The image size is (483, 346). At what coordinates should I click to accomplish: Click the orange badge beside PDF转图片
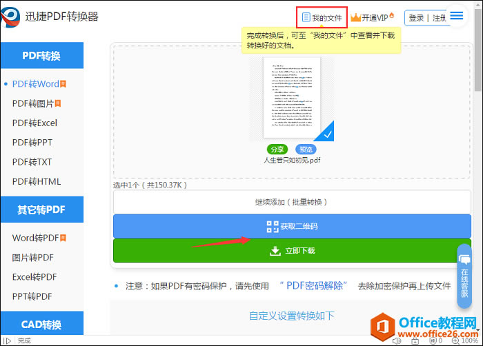click(x=58, y=103)
